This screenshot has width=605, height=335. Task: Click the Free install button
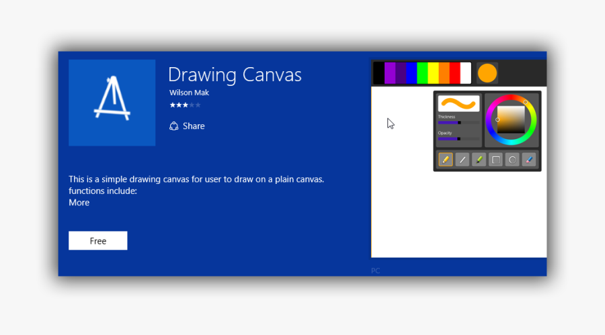point(98,240)
